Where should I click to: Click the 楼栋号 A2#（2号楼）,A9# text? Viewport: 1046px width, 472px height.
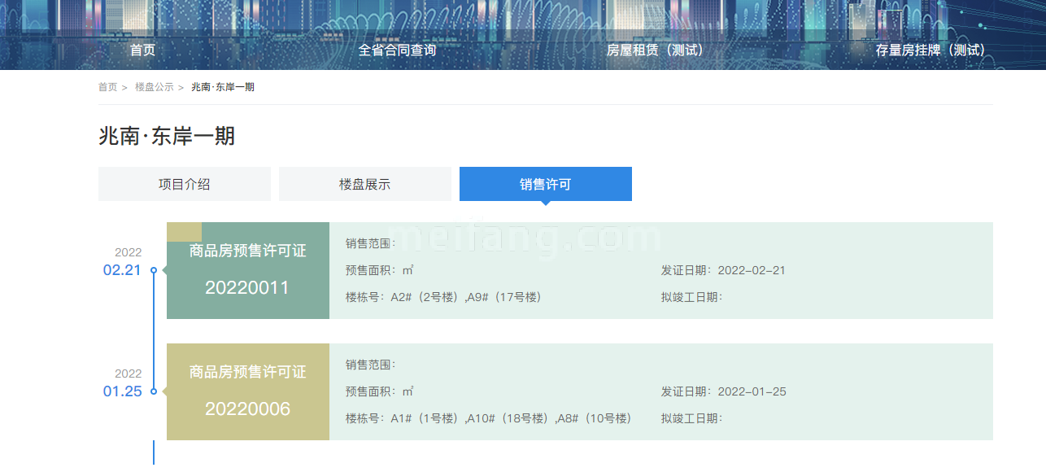[443, 297]
